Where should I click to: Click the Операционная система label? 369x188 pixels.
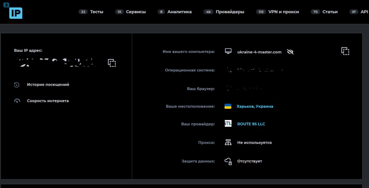190,70
